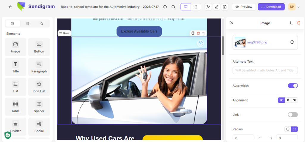Disable the Auto width toggle

pyautogui.click(x=293, y=86)
